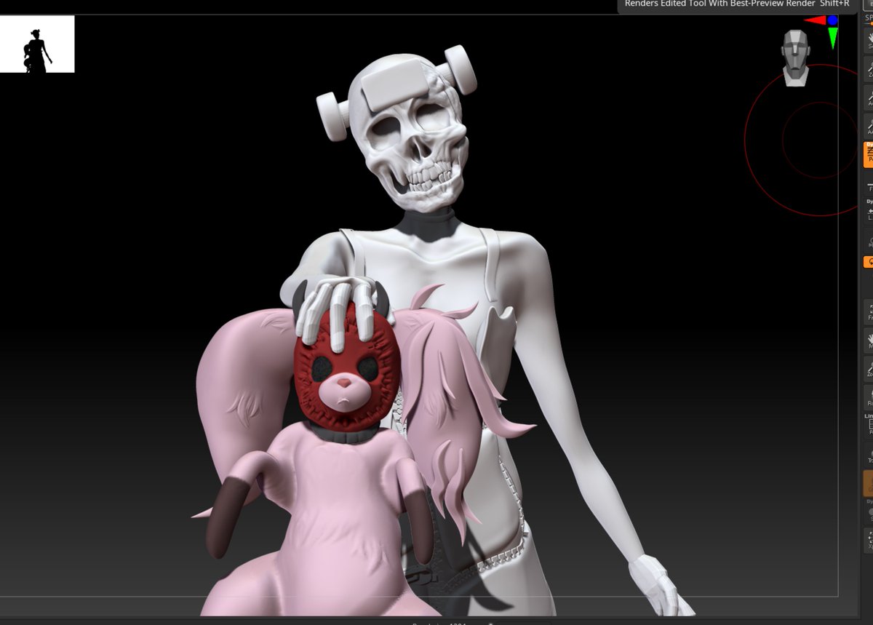Click the blue Z axis dot
This screenshot has height=625, width=873.
832,21
